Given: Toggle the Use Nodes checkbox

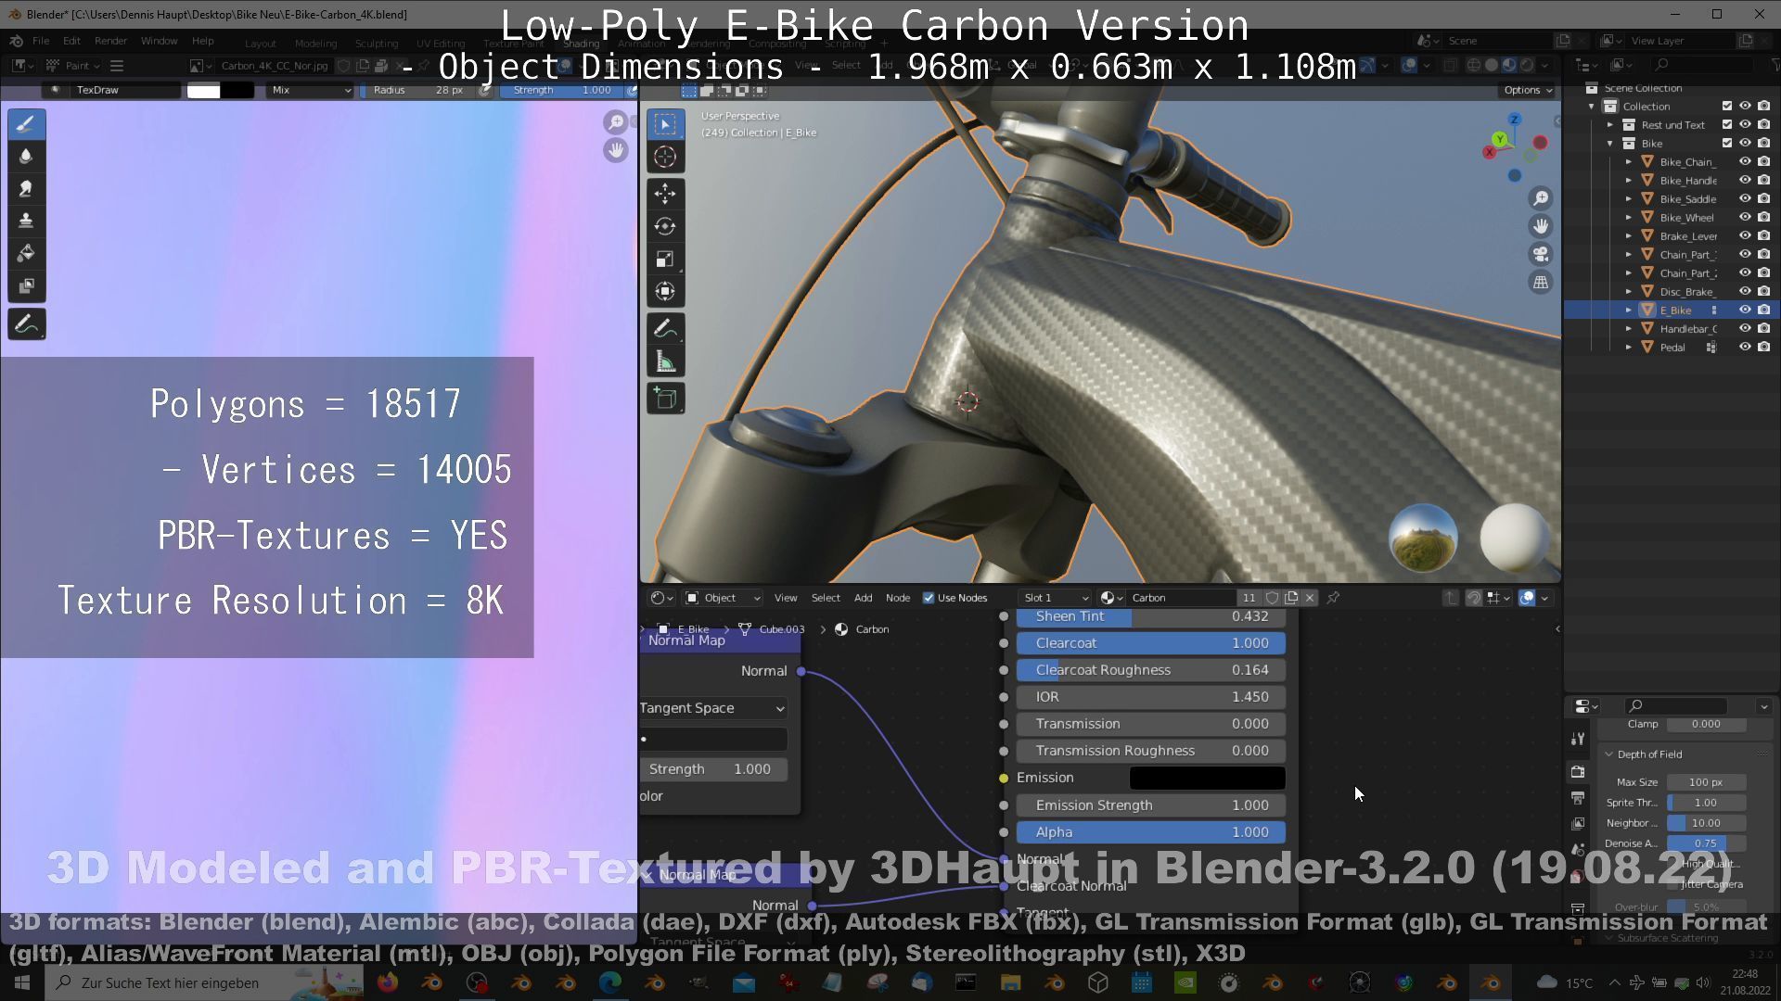Looking at the screenshot, I should click(x=929, y=598).
